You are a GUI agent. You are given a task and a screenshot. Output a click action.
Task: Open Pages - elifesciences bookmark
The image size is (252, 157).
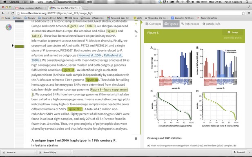[92, 18]
